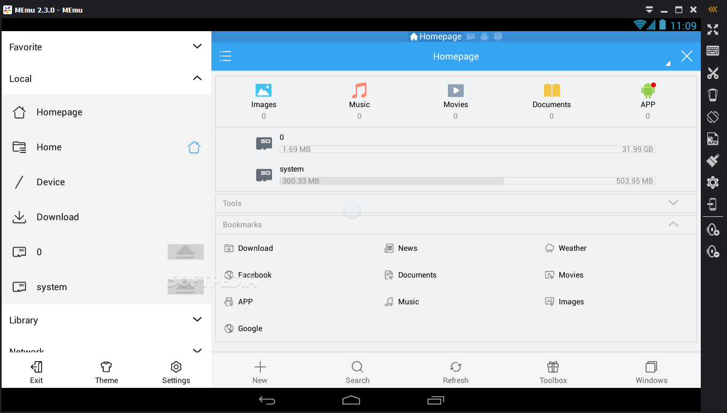Open the Weather bookmark
Screen dimensions: 727x413
pyautogui.click(x=566, y=248)
